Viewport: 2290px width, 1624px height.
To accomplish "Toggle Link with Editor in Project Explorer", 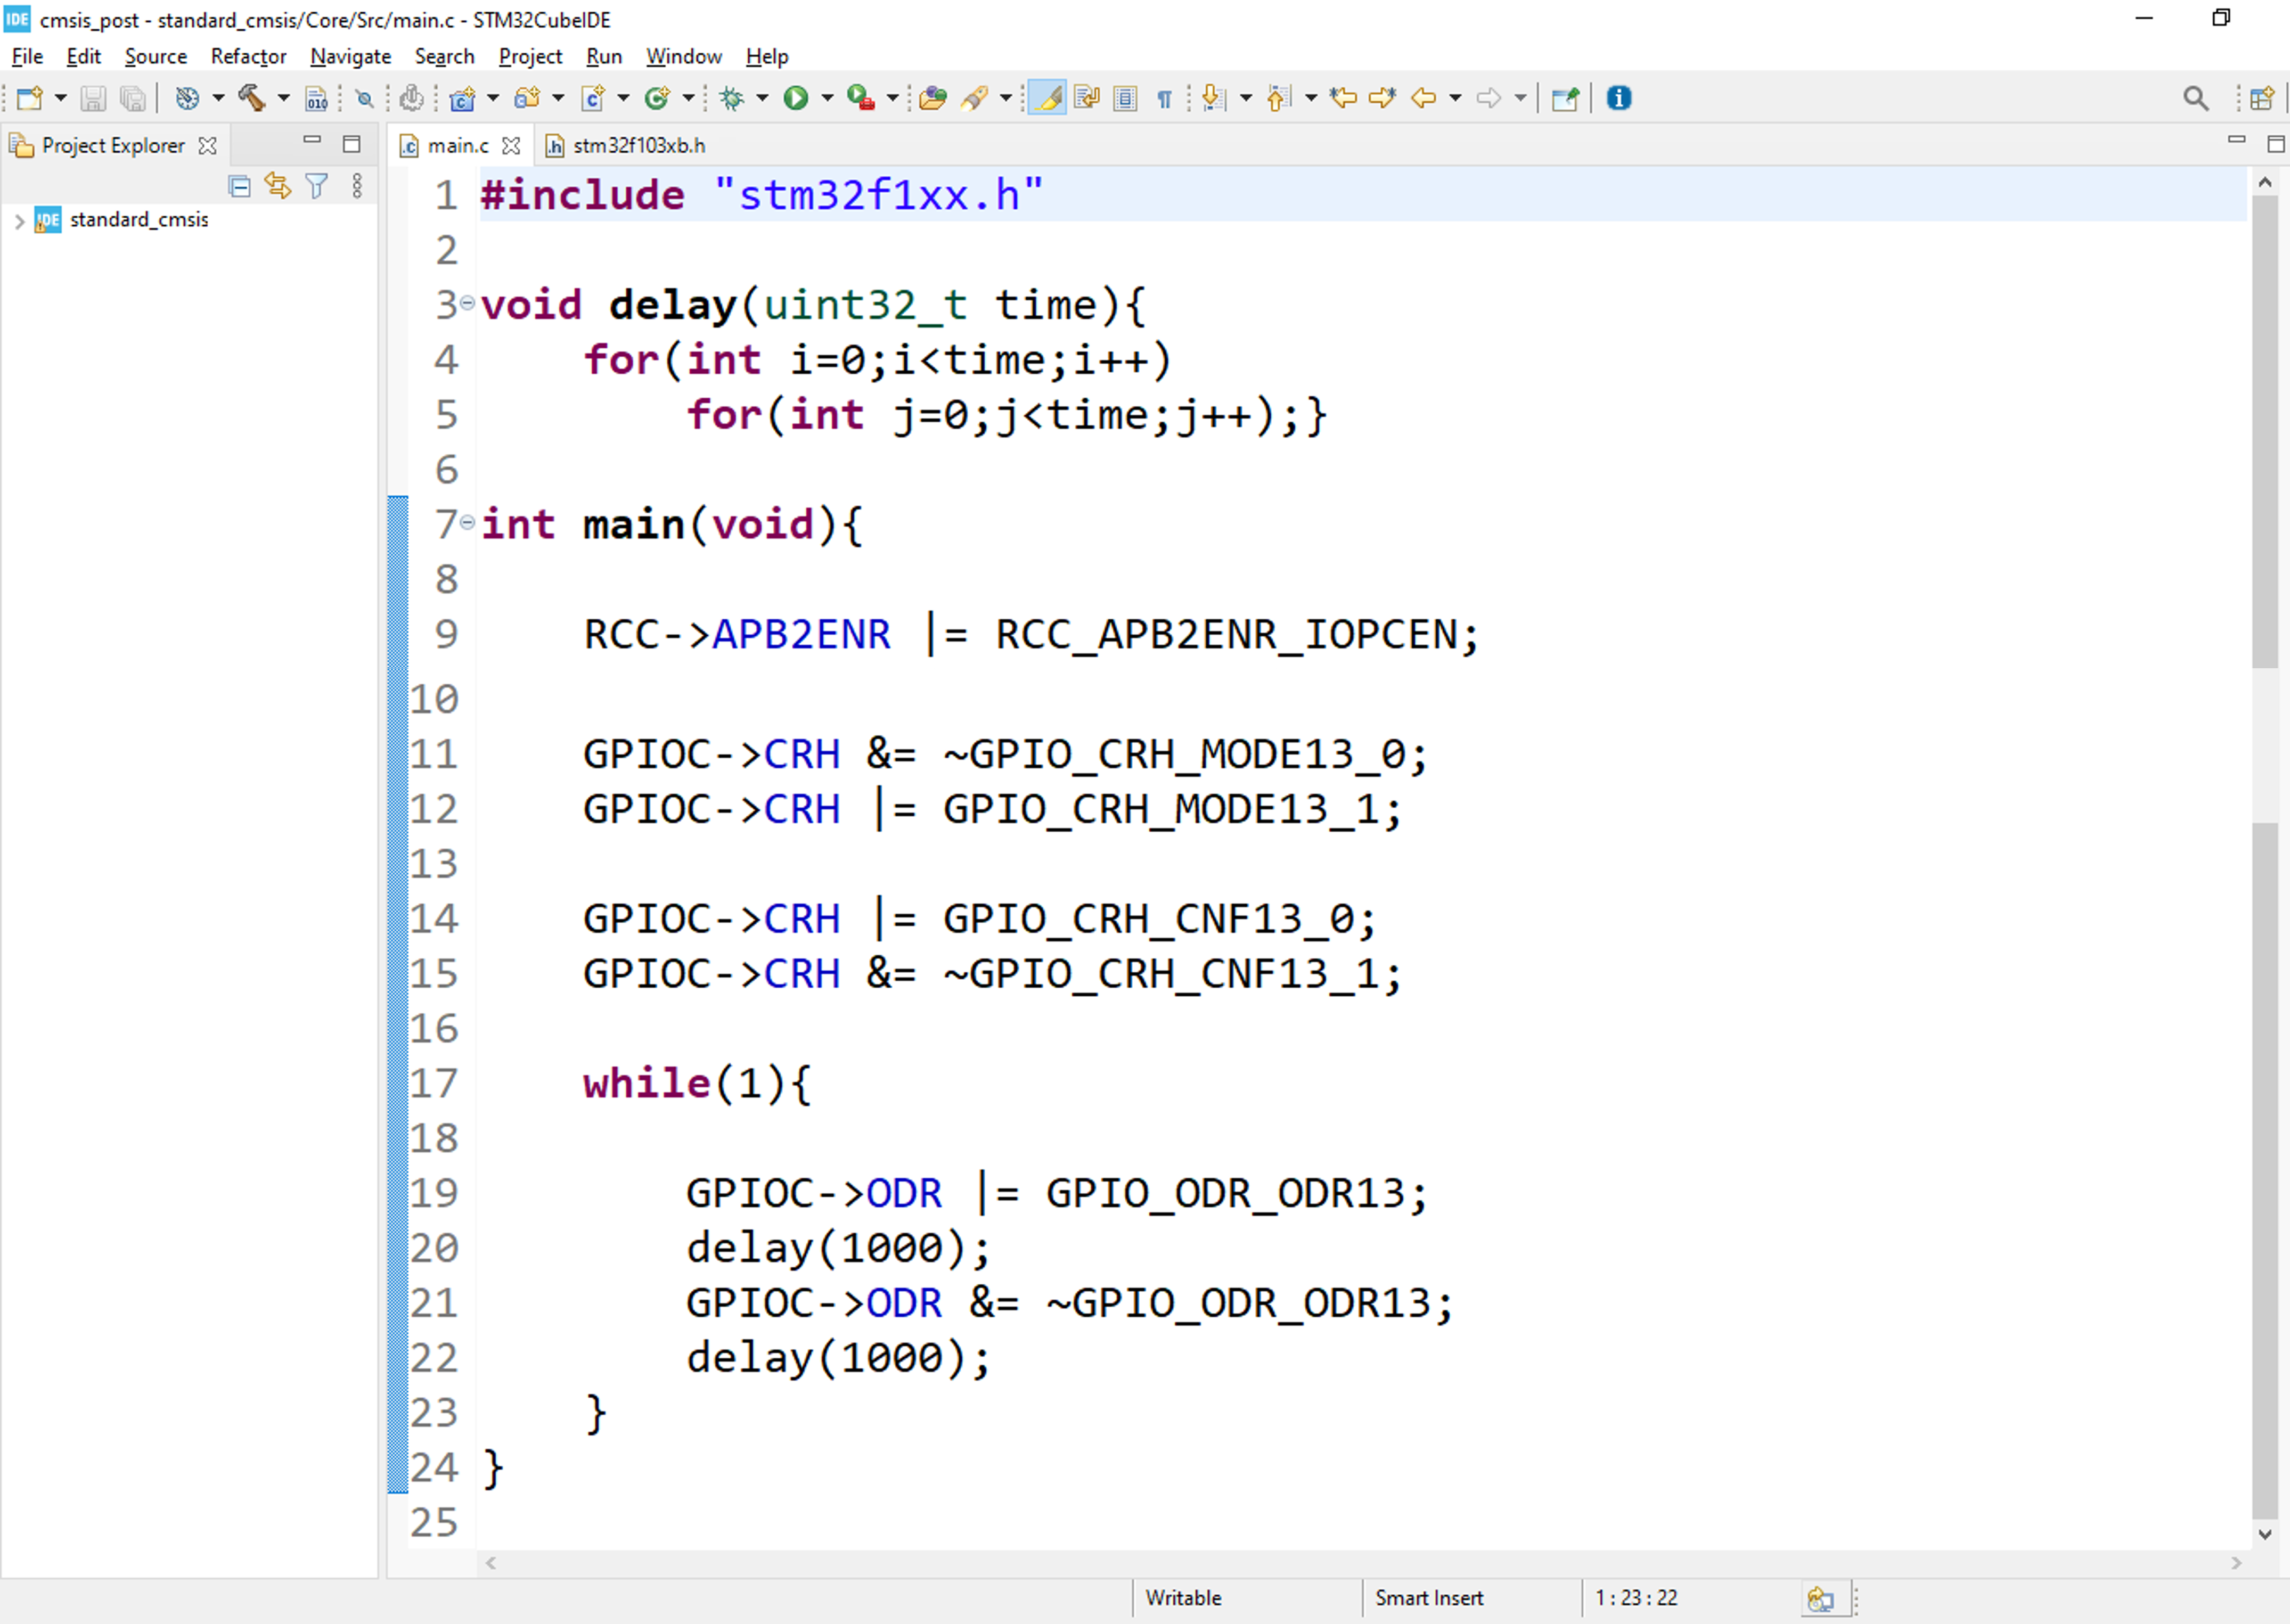I will (x=278, y=186).
